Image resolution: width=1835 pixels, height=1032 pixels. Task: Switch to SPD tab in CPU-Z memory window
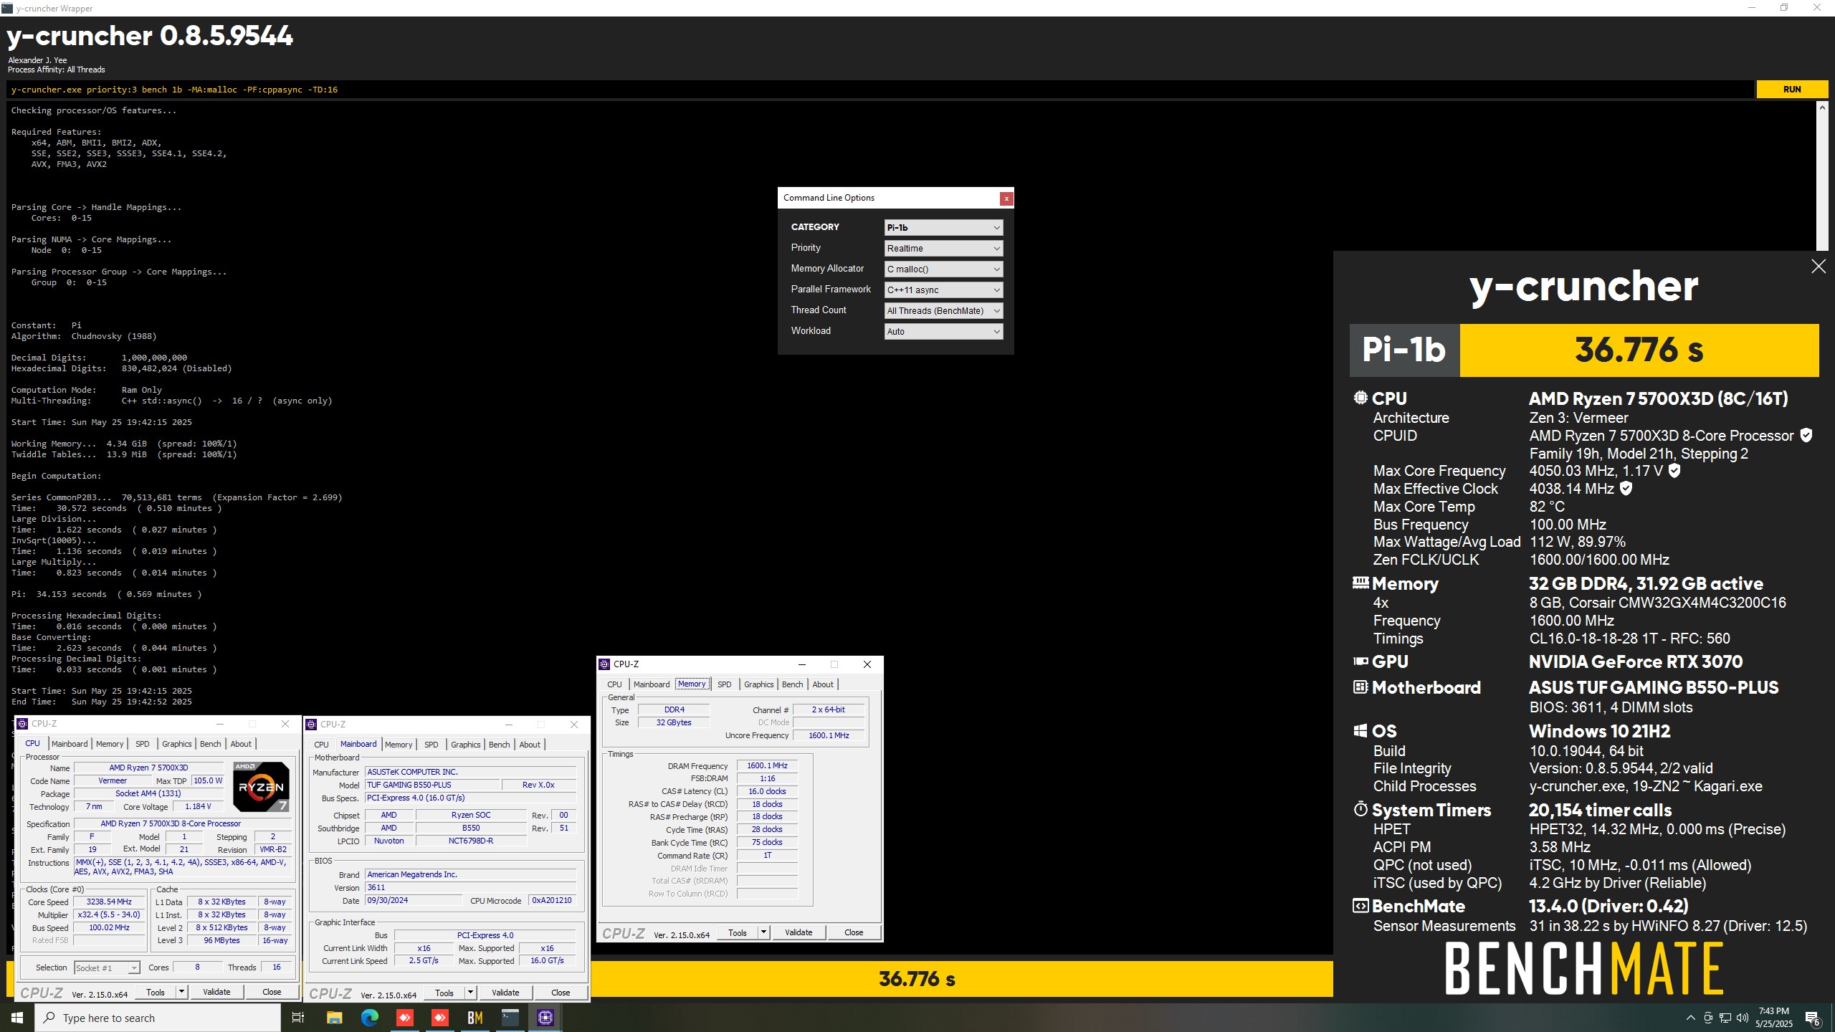[x=724, y=684]
